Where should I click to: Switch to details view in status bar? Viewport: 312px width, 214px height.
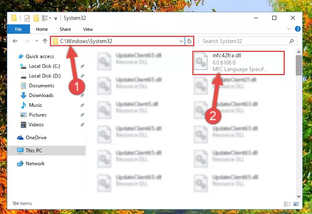(287, 204)
